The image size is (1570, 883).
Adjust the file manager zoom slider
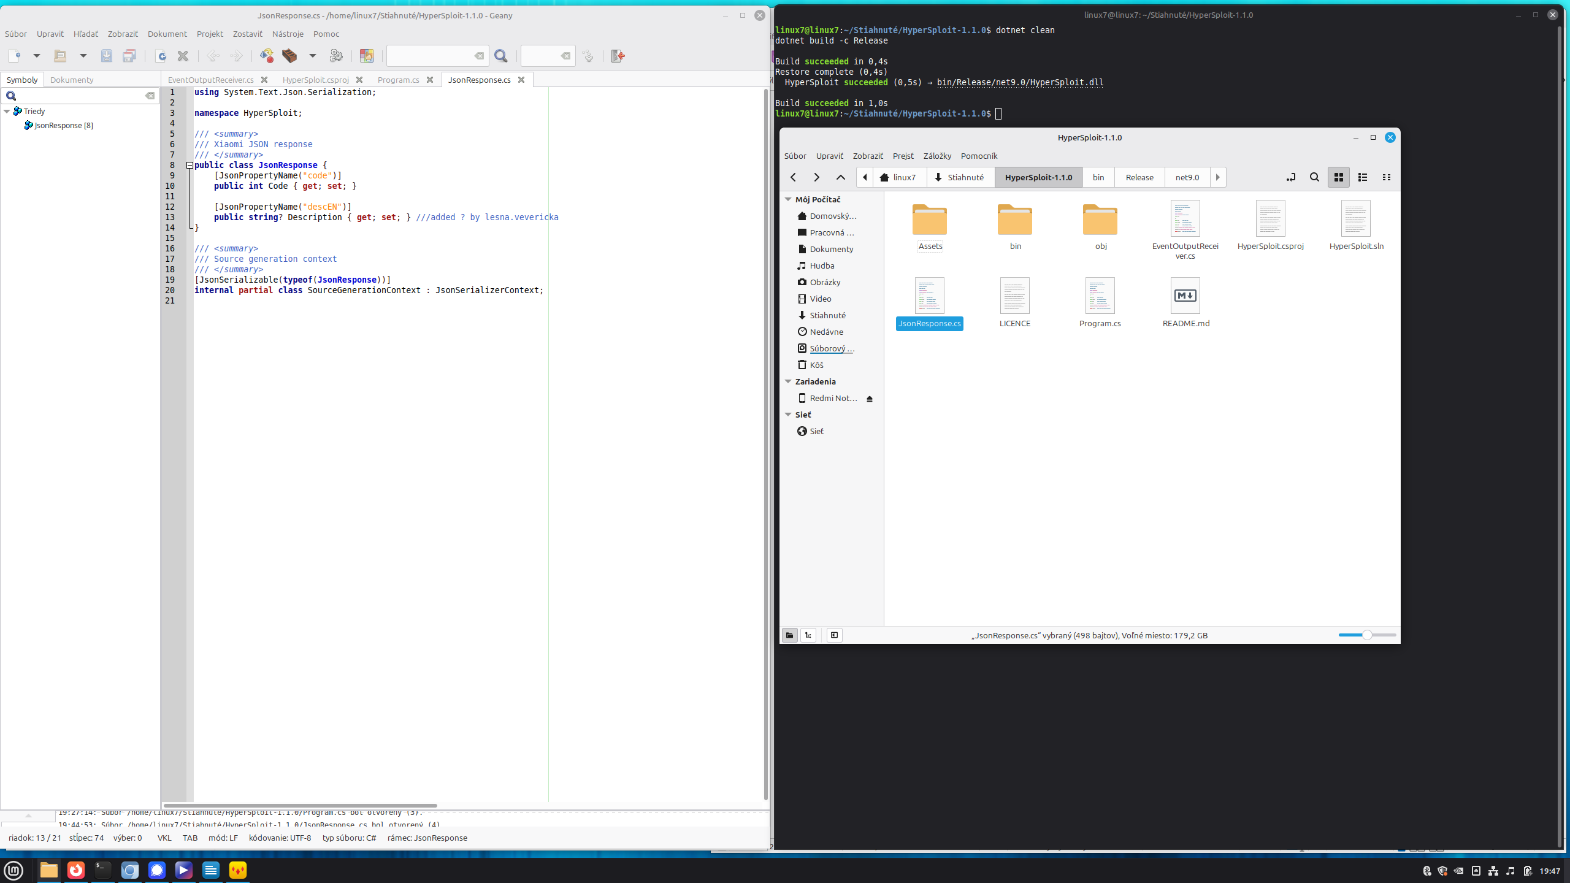tap(1367, 635)
